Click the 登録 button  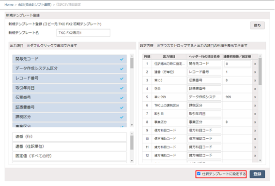[x=257, y=174]
